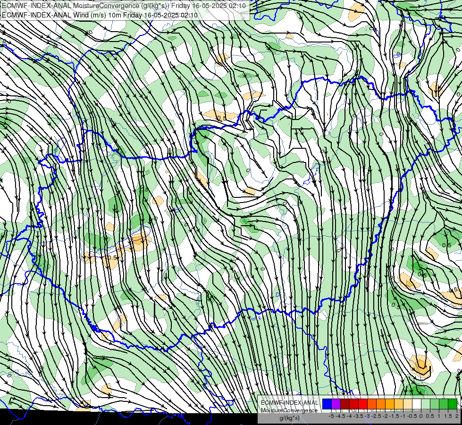The height and width of the screenshot is (425, 462).
Task: Click the purple legend swatch
Action: (x=336, y=404)
